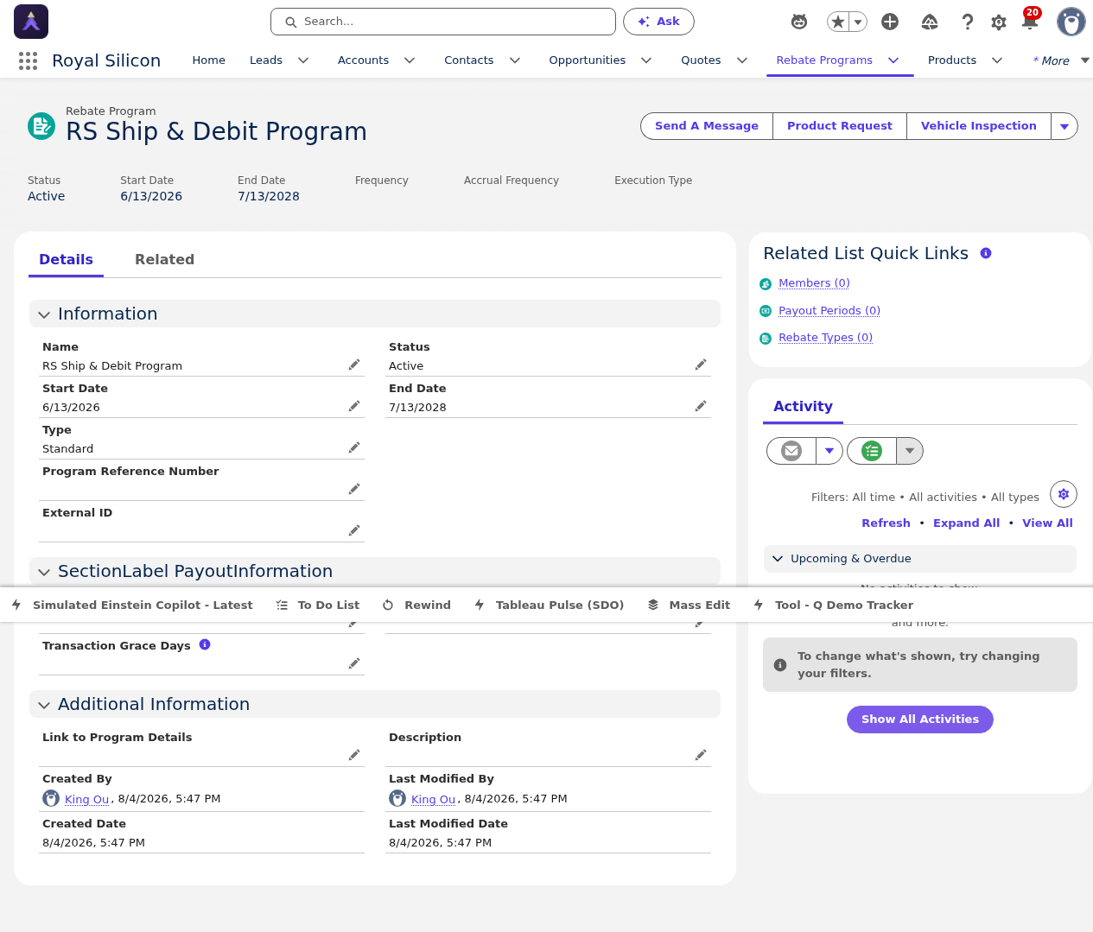The width and height of the screenshot is (1093, 932).
Task: Open the global create plus icon
Action: (x=890, y=22)
